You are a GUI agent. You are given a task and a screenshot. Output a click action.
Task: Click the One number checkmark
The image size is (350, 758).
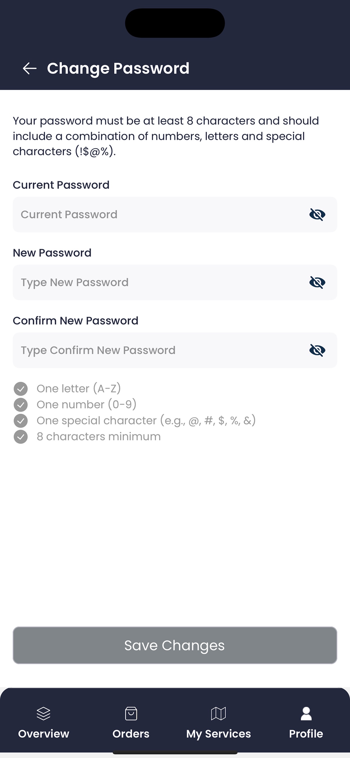pyautogui.click(x=21, y=405)
